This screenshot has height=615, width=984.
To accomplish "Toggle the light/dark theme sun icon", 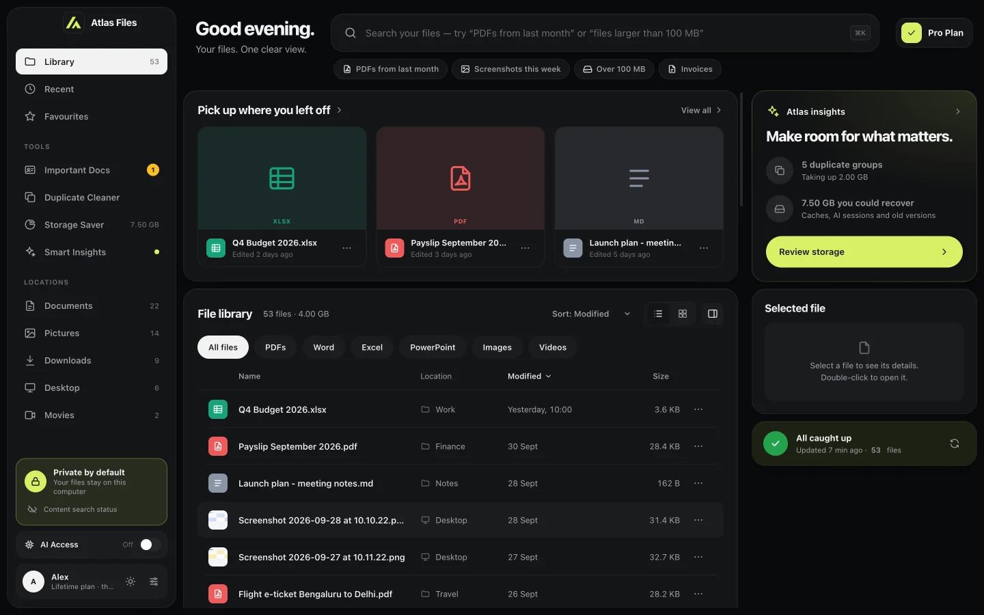I will (x=131, y=582).
